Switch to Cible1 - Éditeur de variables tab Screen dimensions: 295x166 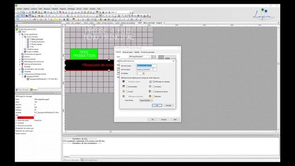[125, 23]
